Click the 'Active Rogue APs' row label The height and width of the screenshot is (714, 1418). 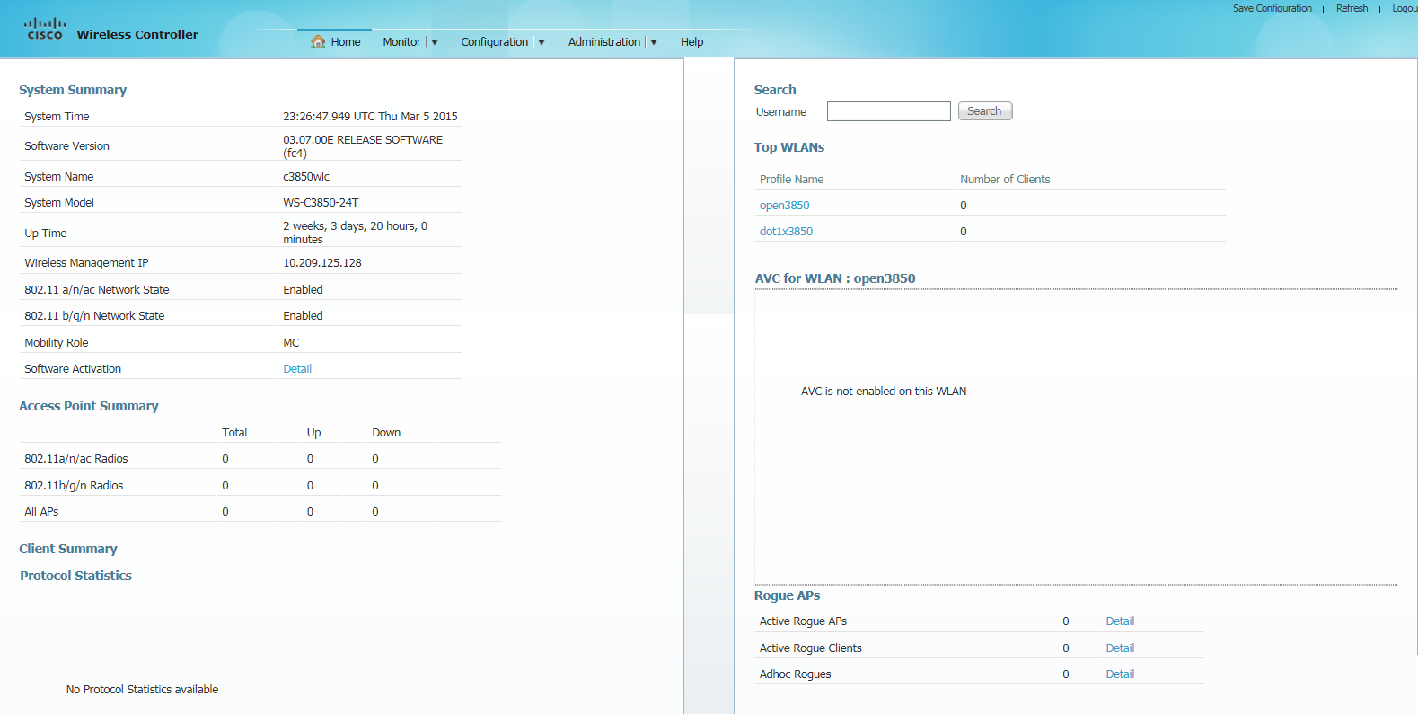pyautogui.click(x=803, y=621)
